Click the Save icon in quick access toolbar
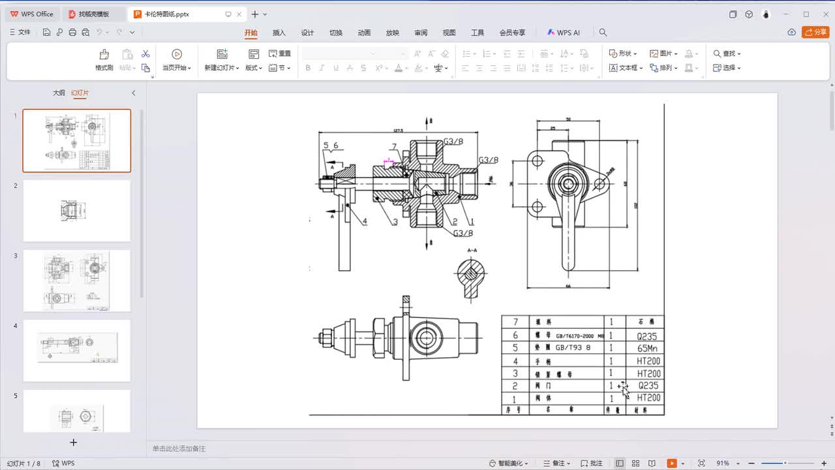 tap(47, 33)
